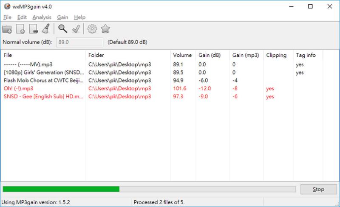This screenshot has width=340, height=207.
Task: Click the wxMP3gain app icon in title bar
Action: 7,6
